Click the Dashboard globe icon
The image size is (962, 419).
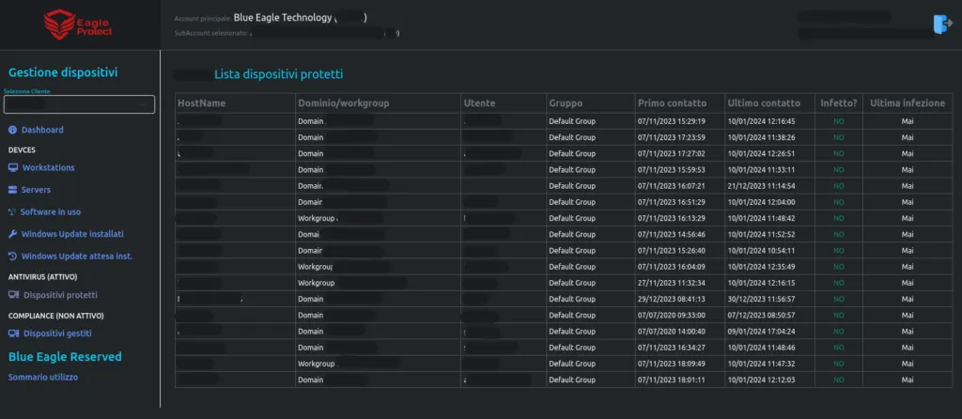[x=13, y=130]
